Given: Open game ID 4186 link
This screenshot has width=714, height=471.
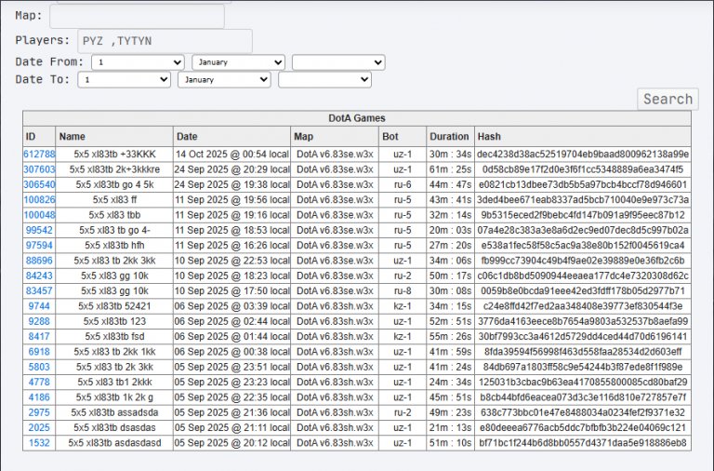Looking at the screenshot, I should [x=39, y=397].
